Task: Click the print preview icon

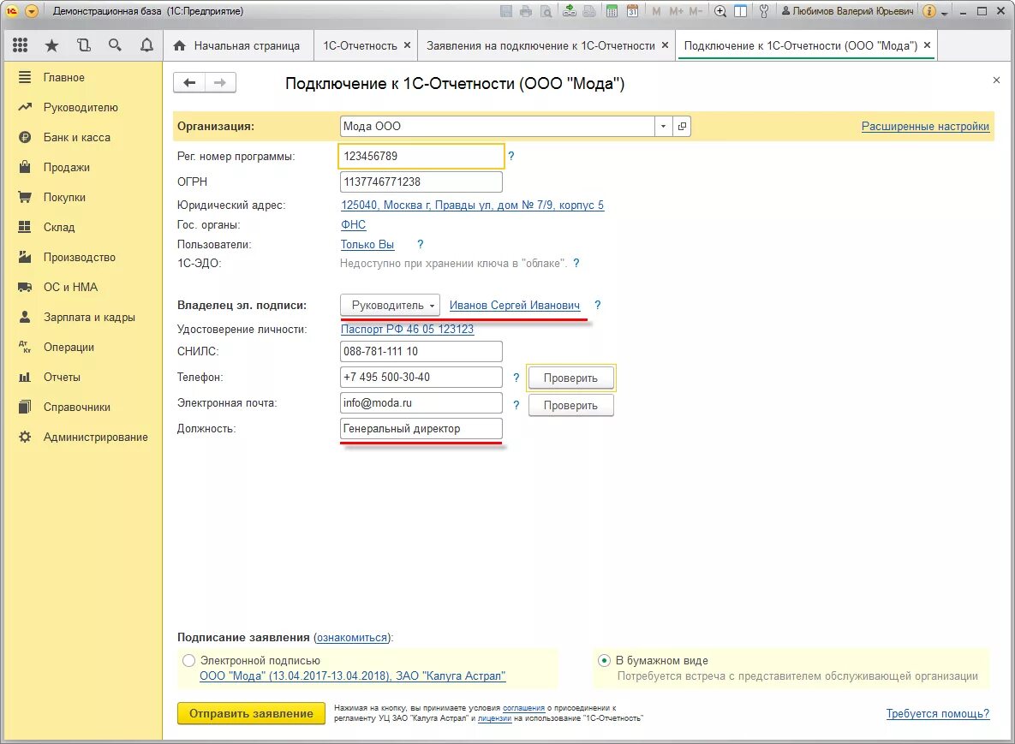Action: click(x=546, y=11)
